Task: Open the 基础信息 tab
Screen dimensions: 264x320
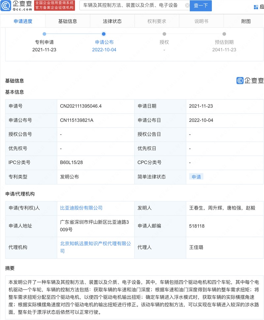Action: [x=68, y=20]
